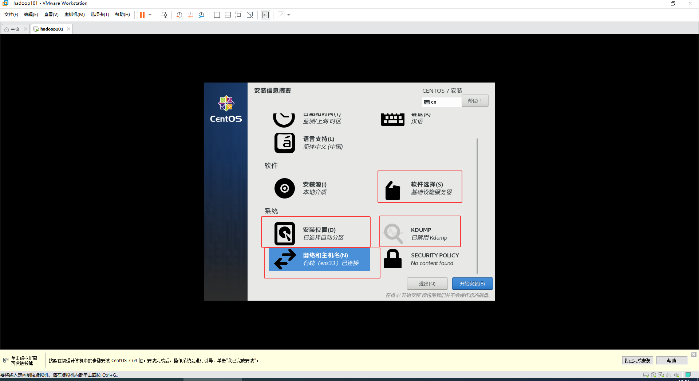Click the hard disk status icon
Screen dimensions: 699x381
646,375
